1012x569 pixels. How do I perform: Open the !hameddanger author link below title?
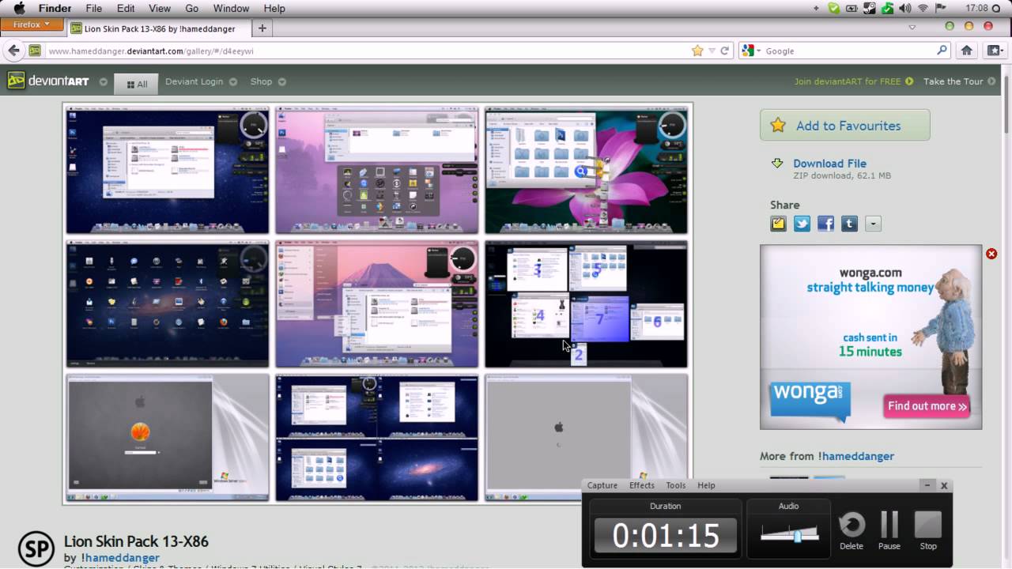pos(120,558)
